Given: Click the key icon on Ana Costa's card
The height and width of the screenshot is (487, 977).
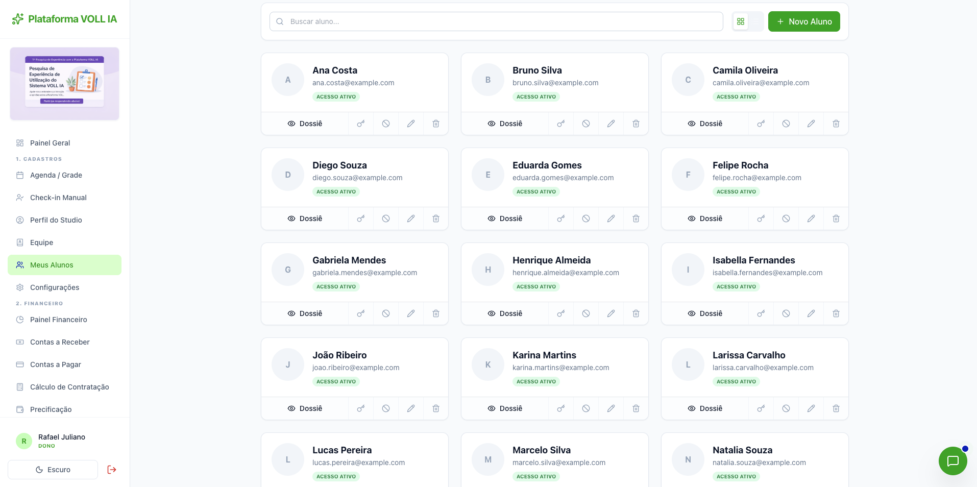Looking at the screenshot, I should click(361, 124).
